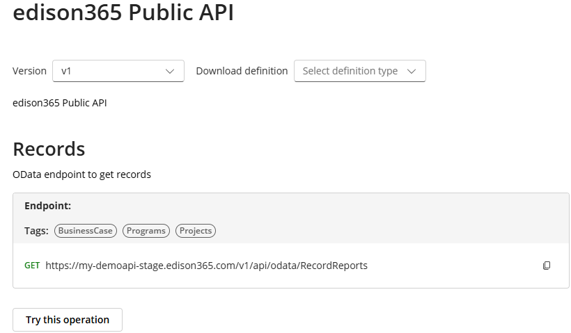Click the chevron in the Download definition box
The image size is (571, 333).
(x=412, y=71)
